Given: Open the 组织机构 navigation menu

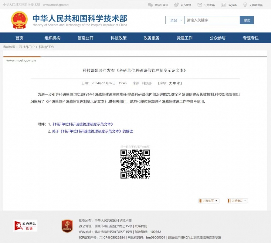Looking at the screenshot, I should tap(53, 38).
